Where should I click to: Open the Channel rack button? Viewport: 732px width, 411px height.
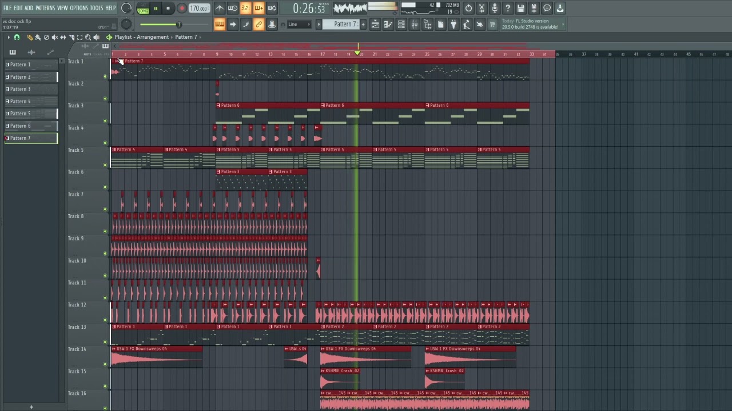point(401,24)
